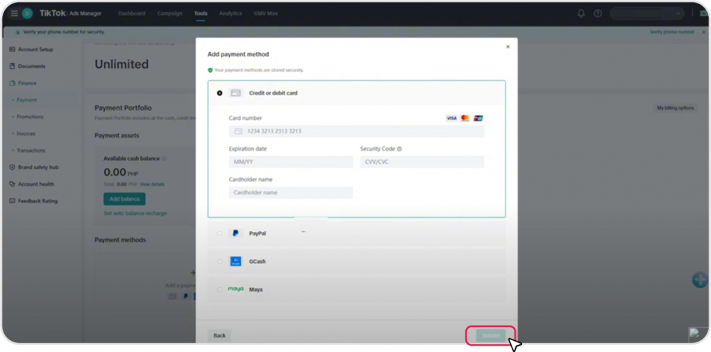The image size is (711, 352).
Task: Click the GCash logo icon
Action: click(x=236, y=262)
